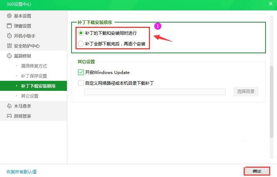Go to 其它设置 sub-item in sidebar
The height and width of the screenshot is (177, 277).
29,96
